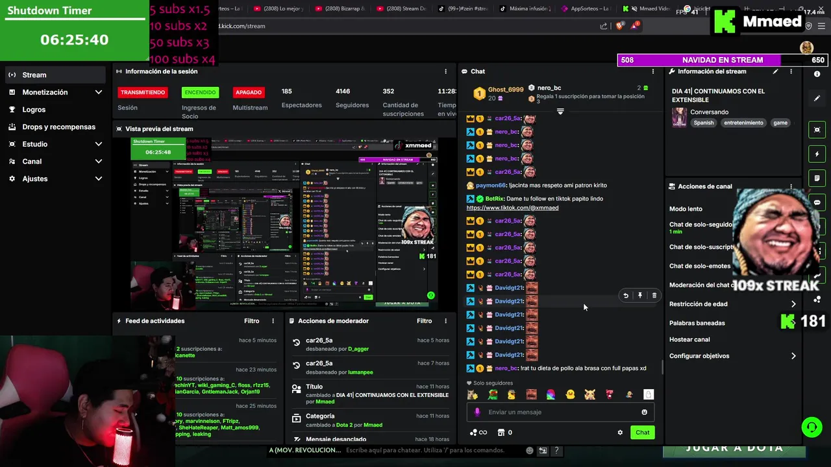
Task: Insert the rainbow emote
Action: click(x=551, y=394)
